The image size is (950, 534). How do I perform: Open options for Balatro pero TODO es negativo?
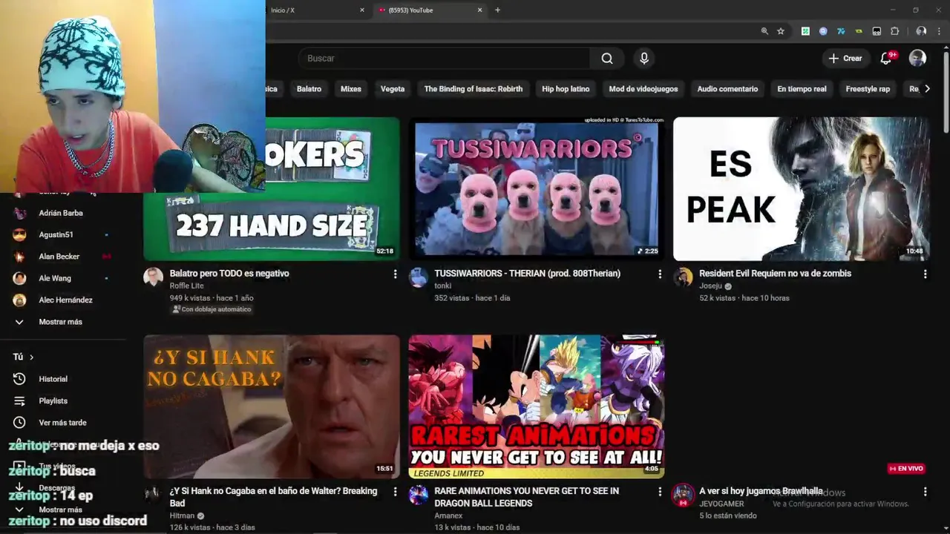point(395,274)
